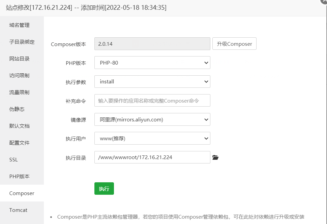
Task: Go to 网站目录 tab
Action: [x=22, y=59]
